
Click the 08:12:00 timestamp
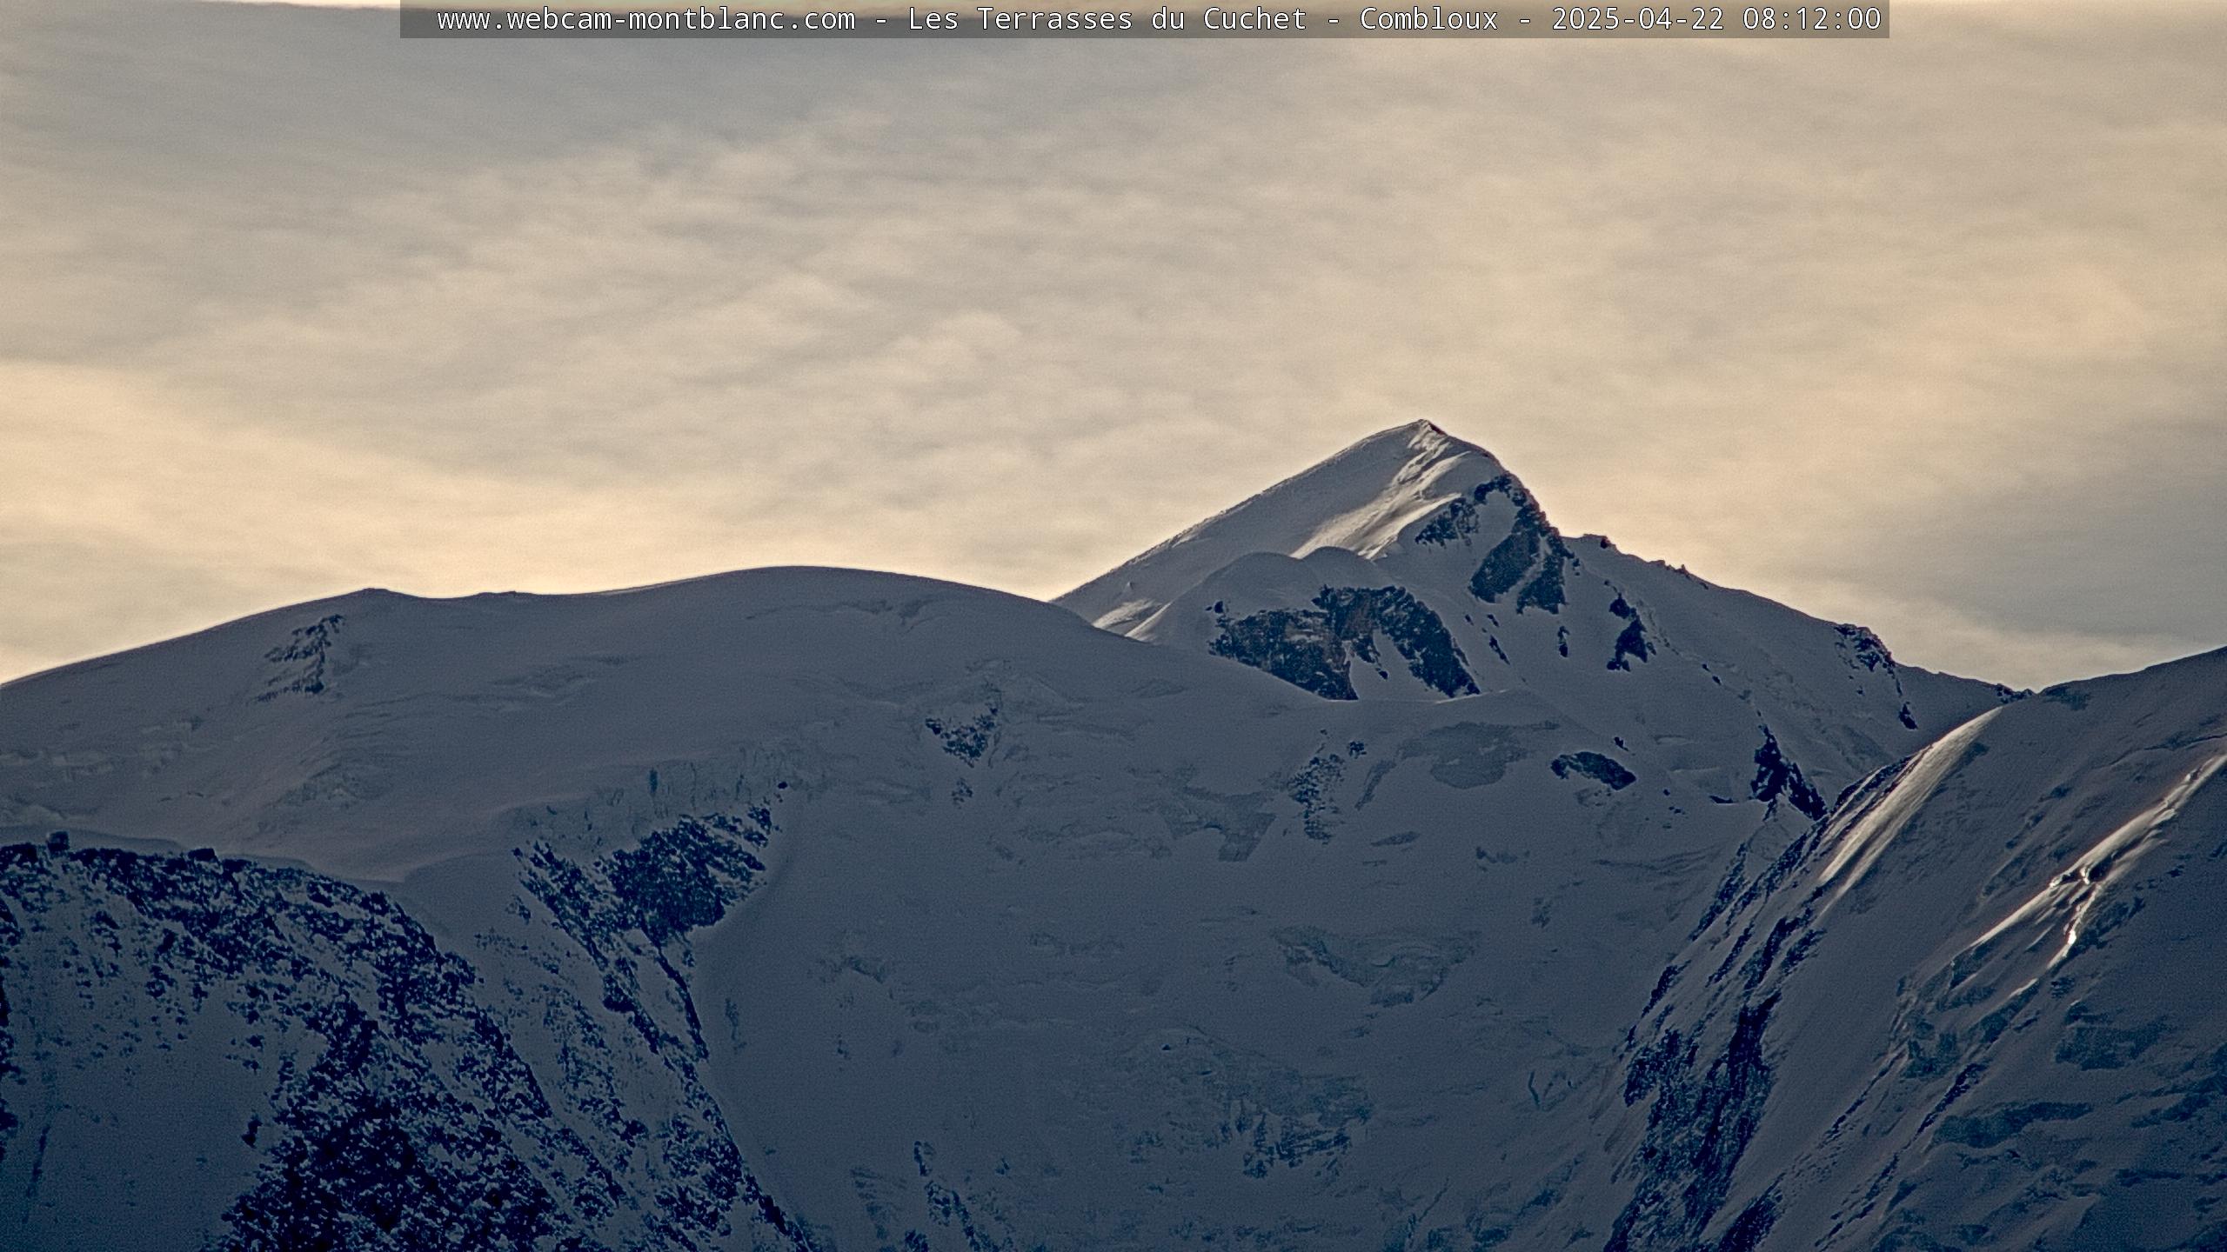(x=1812, y=19)
